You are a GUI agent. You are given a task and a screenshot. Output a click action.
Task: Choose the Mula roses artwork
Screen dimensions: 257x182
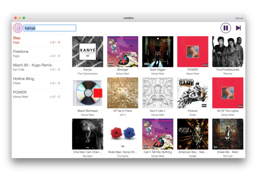123,134
